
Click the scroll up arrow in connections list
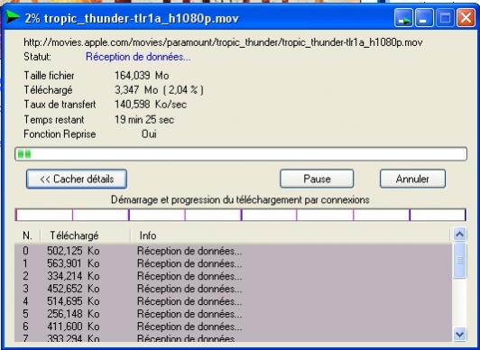pos(460,235)
